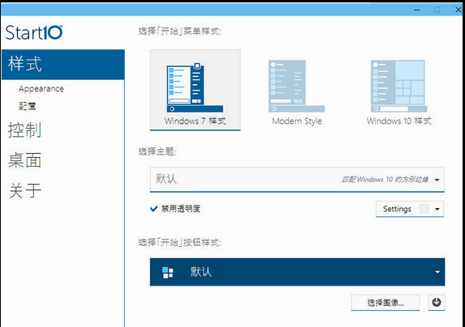465x327 pixels.
Task: Switch to the 桌面 section
Action: [x=25, y=160]
